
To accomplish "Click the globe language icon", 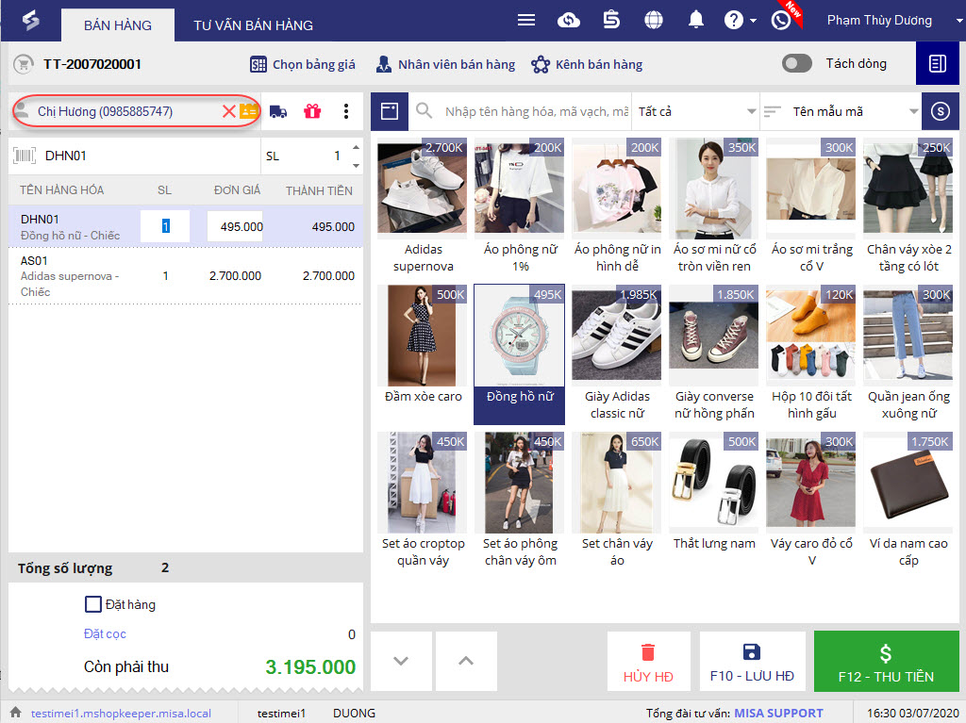I will [x=653, y=20].
